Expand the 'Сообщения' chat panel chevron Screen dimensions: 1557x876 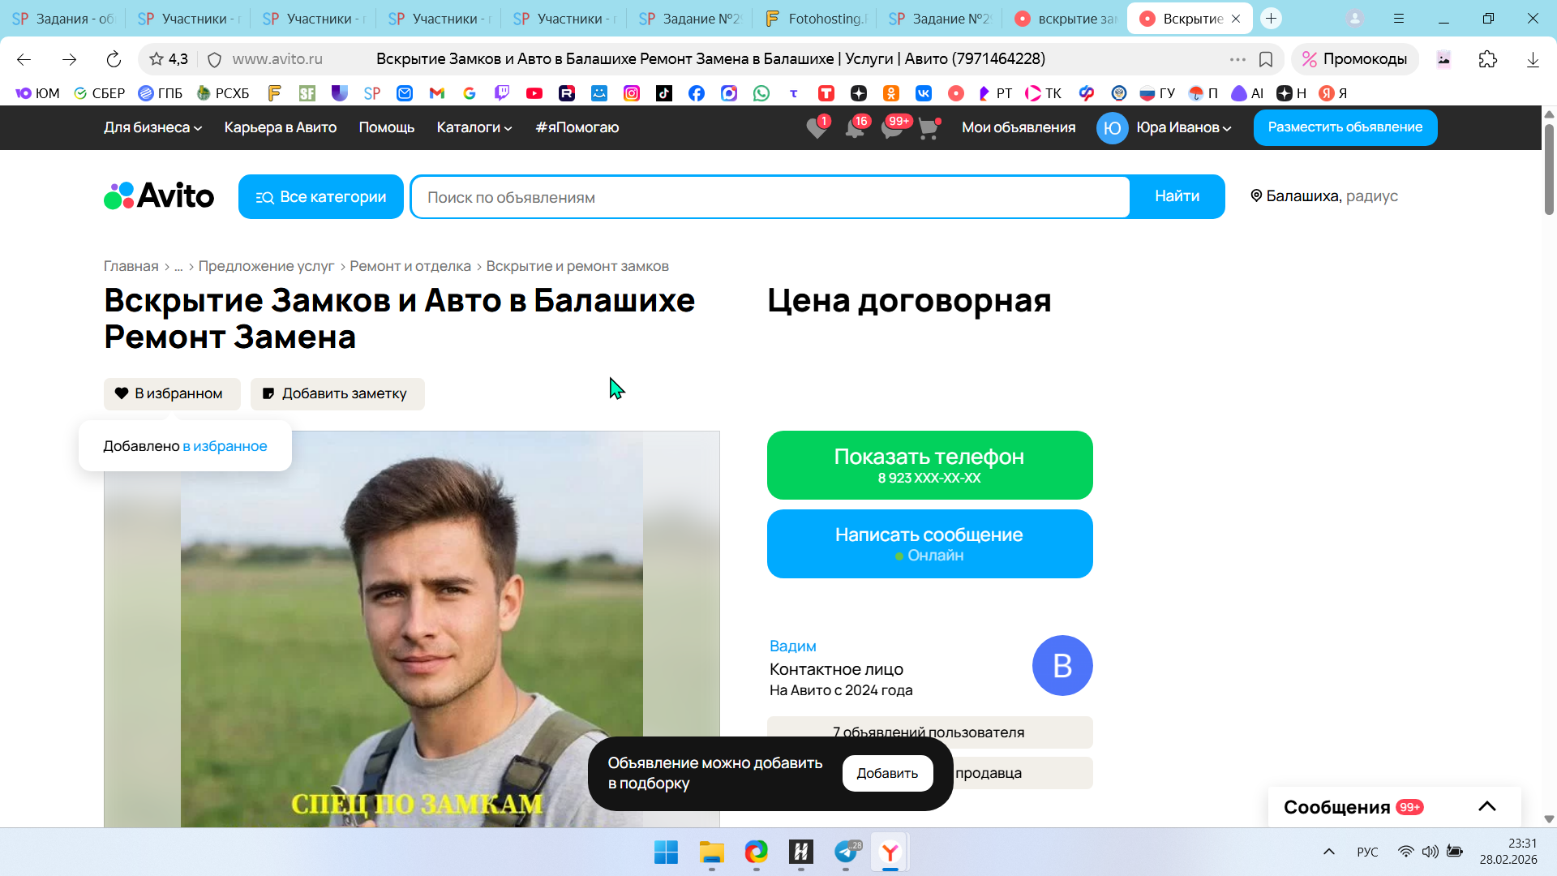[1486, 806]
